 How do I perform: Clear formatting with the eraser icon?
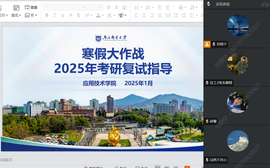[x=125, y=7]
